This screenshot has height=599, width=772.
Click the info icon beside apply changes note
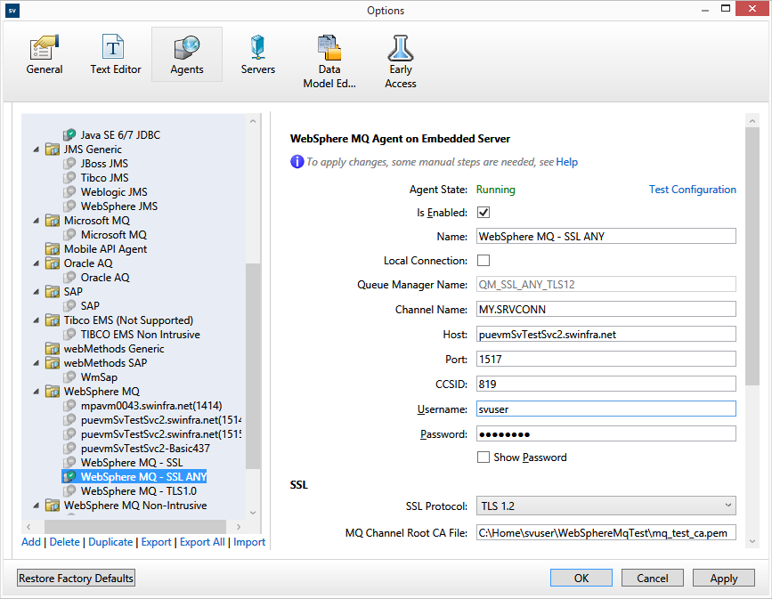click(x=297, y=162)
